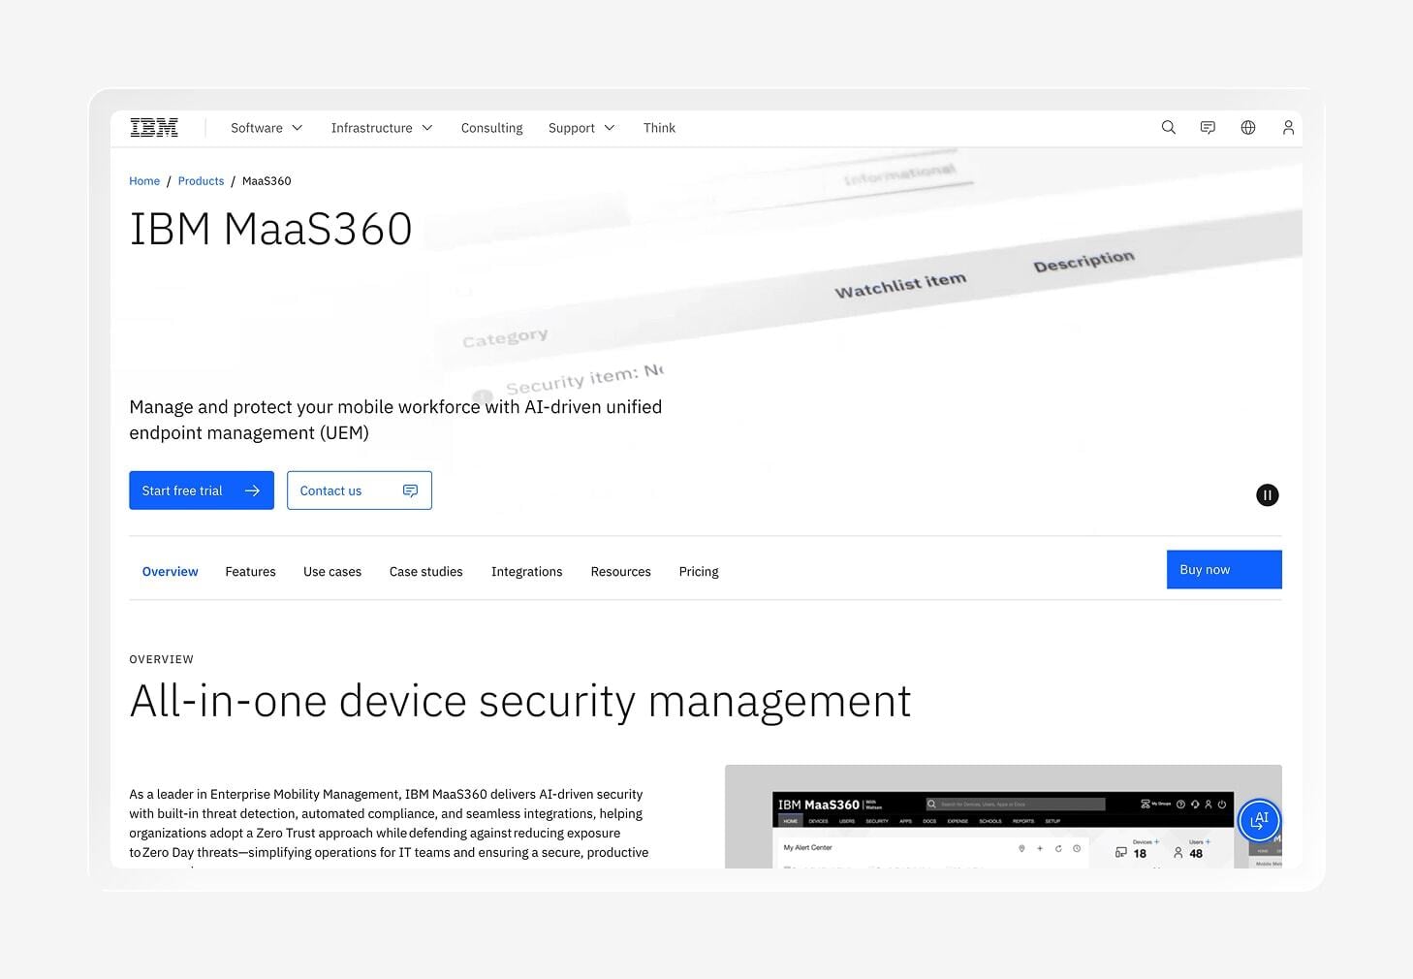This screenshot has width=1413, height=979.
Task: Switch to the Use cases tab
Action: click(332, 572)
